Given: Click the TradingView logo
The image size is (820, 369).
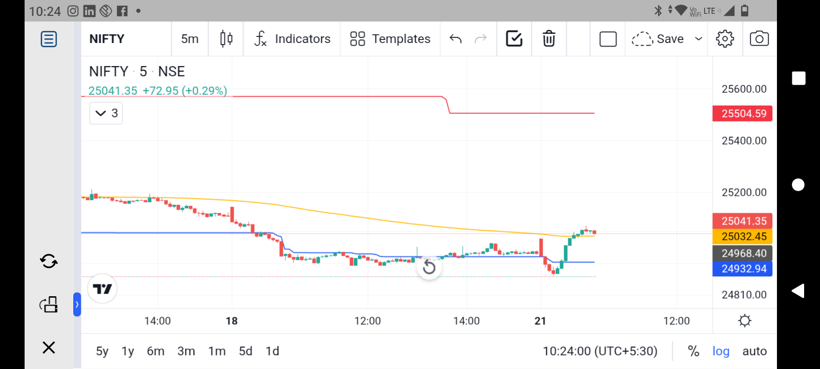Looking at the screenshot, I should pyautogui.click(x=102, y=289).
